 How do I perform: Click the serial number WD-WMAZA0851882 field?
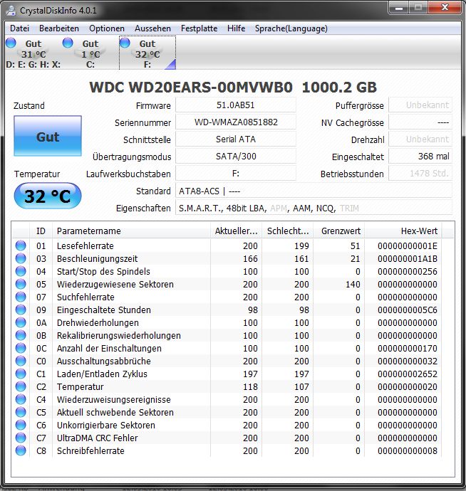point(236,122)
